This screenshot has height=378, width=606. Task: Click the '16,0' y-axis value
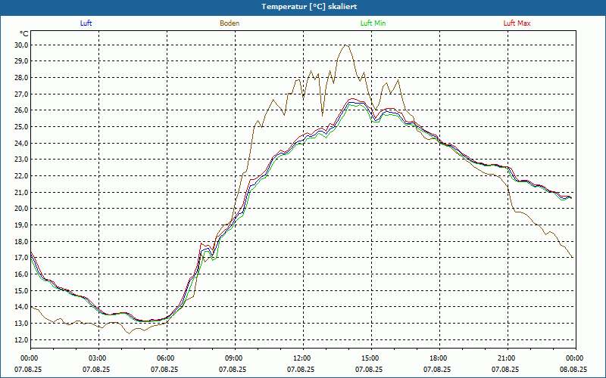point(22,274)
